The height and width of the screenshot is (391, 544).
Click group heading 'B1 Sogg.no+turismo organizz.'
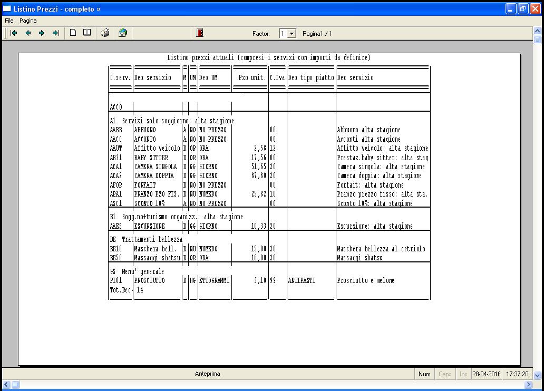pos(176,217)
